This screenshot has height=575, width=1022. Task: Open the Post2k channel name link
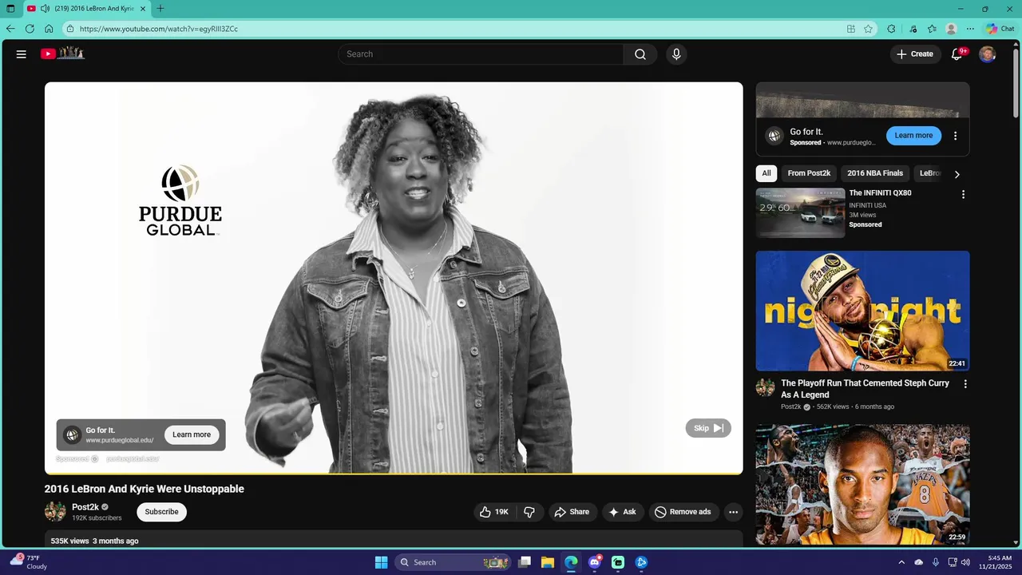(85, 507)
